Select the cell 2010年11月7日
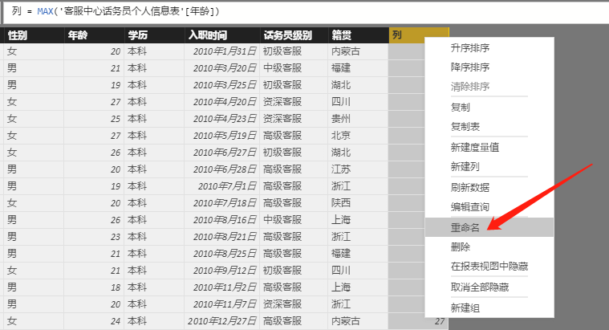 coord(225,304)
